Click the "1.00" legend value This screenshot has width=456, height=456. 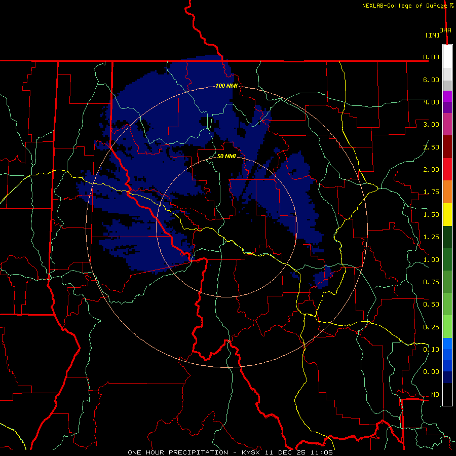point(431,260)
